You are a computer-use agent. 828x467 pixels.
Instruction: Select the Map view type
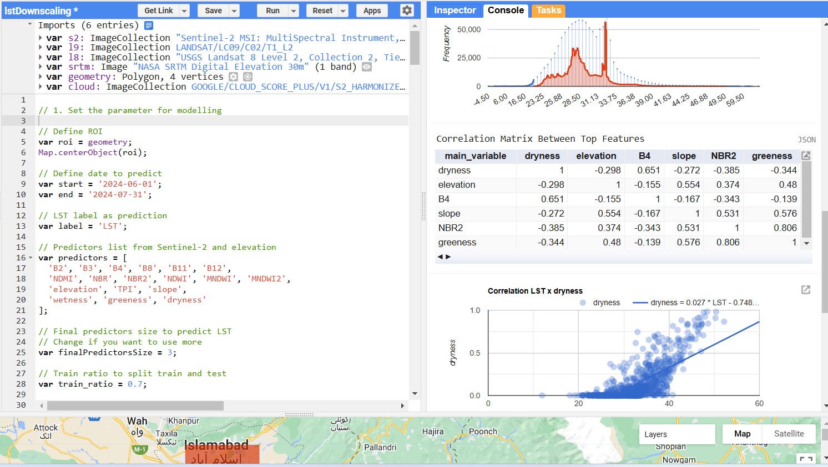click(x=742, y=434)
